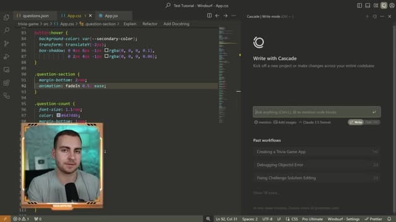Open the Search view in activity bar
The width and height of the screenshot is (396, 222).
click(x=7, y=30)
